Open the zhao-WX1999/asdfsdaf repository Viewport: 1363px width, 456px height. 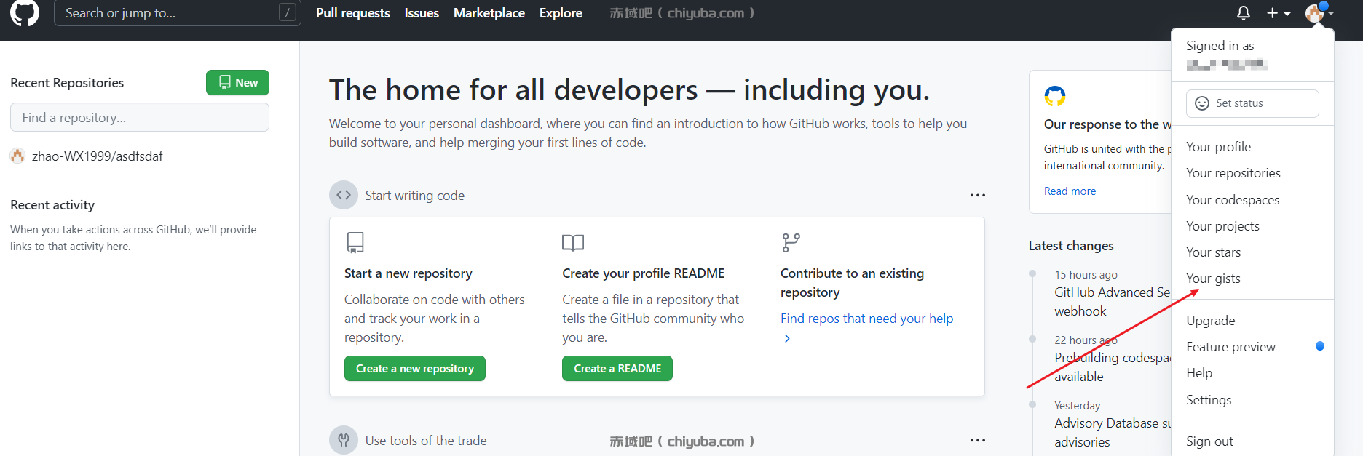[x=98, y=156]
